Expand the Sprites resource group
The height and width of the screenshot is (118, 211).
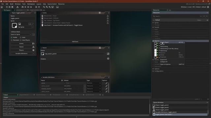click(153, 23)
